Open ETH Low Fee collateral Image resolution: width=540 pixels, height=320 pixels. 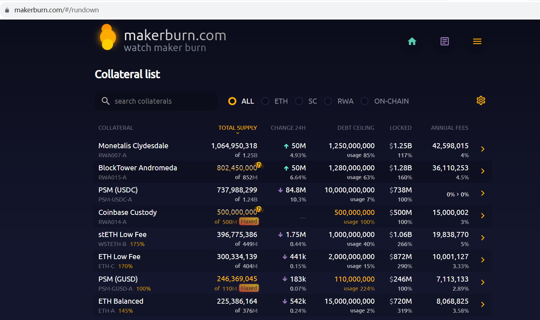click(x=119, y=257)
